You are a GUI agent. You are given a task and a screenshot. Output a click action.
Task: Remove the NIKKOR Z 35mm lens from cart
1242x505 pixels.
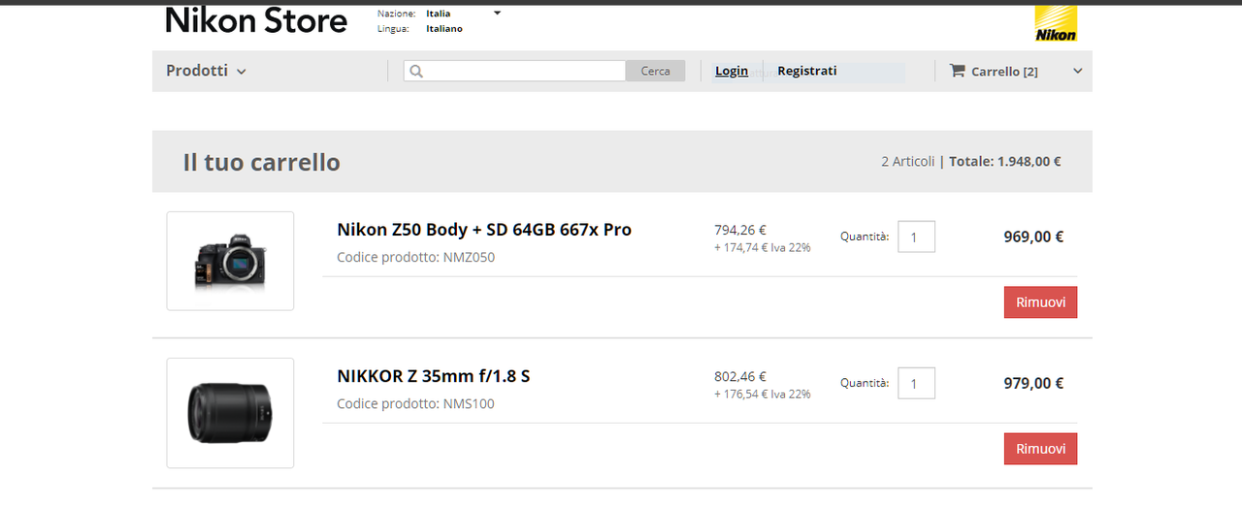[1040, 449]
